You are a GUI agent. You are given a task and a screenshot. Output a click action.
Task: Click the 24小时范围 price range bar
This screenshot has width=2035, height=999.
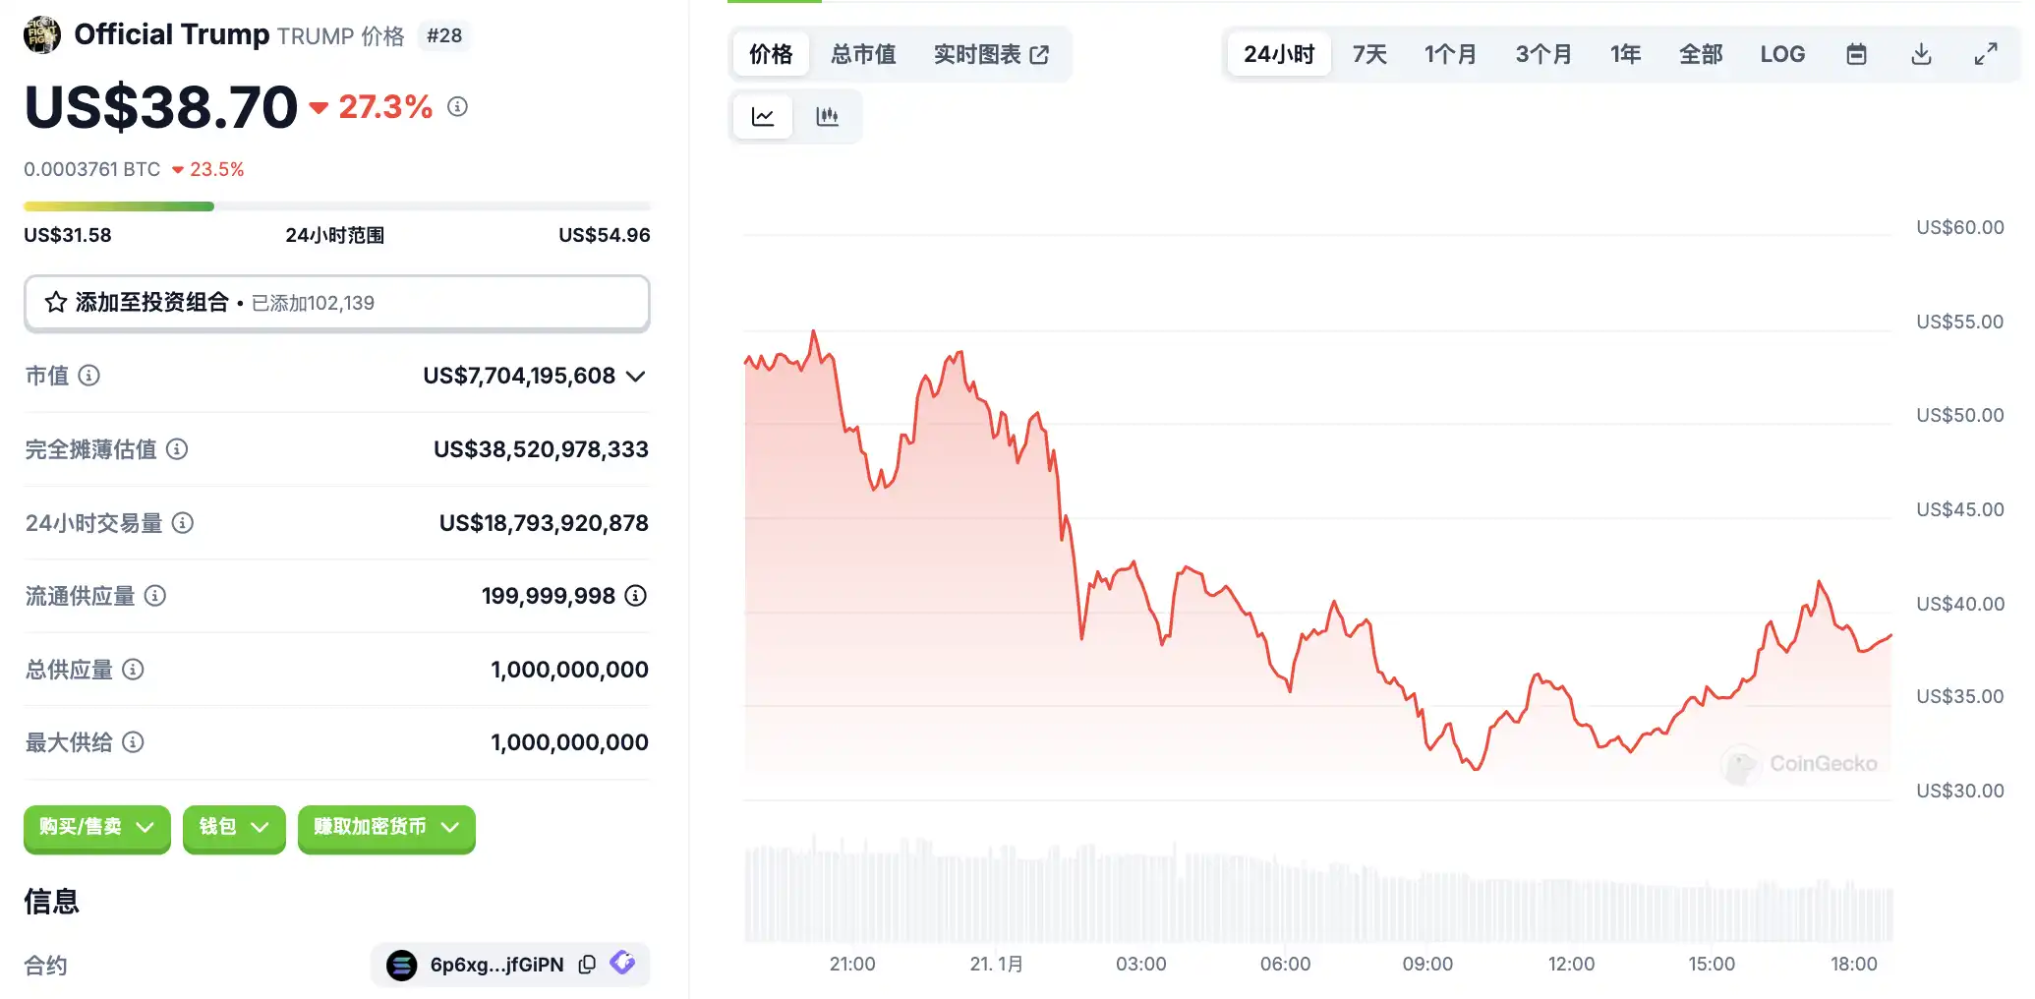pyautogui.click(x=336, y=206)
